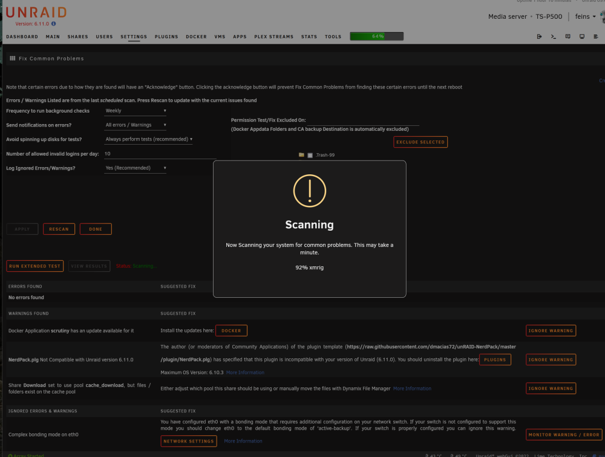Expand the Send notifications on errors dropdown
This screenshot has width=605, height=457.
click(x=136, y=125)
